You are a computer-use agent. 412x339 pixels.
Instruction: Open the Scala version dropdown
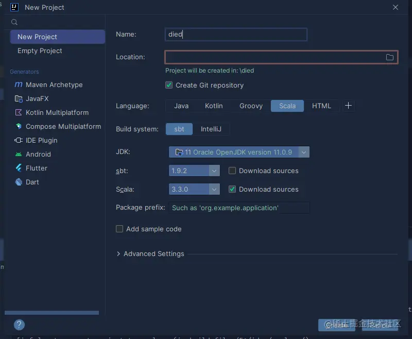coord(194,189)
